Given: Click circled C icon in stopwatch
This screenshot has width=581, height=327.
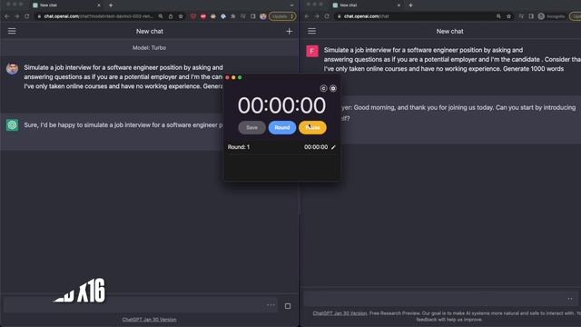Looking at the screenshot, I should coord(323,88).
